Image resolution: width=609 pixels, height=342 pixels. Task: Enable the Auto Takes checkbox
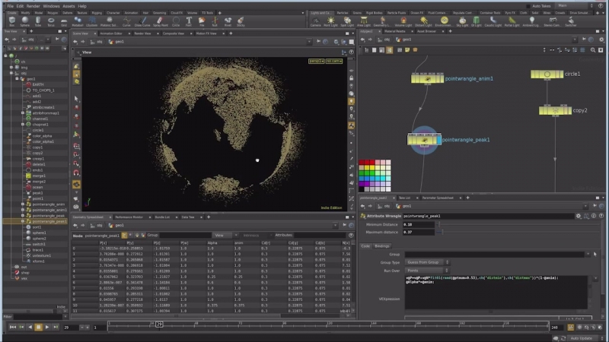pyautogui.click(x=527, y=6)
